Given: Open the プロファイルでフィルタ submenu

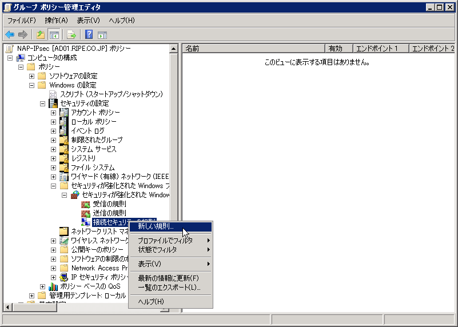Looking at the screenshot, I should [170, 241].
